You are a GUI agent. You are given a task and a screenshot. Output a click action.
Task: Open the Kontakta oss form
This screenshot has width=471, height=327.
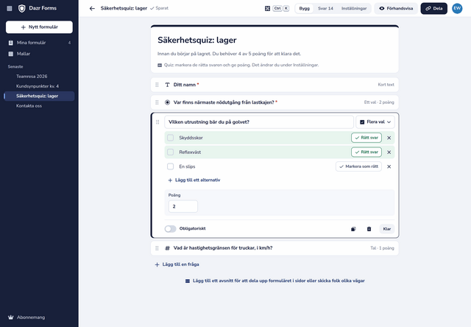39,106
